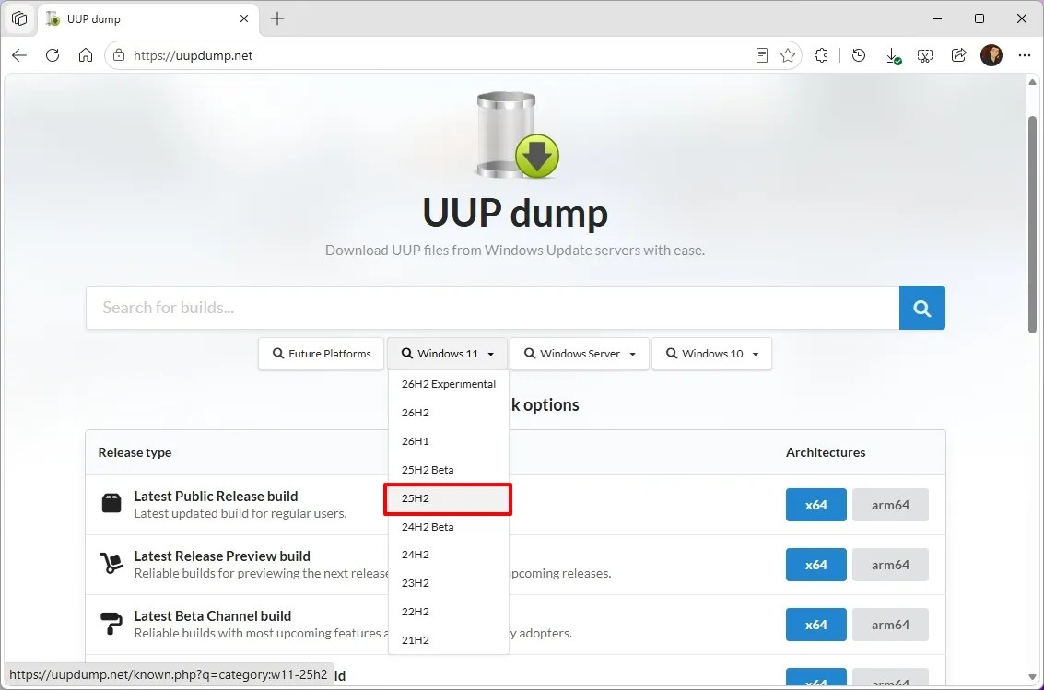
Task: Click x64 for Latest Release Preview build
Action: [815, 565]
